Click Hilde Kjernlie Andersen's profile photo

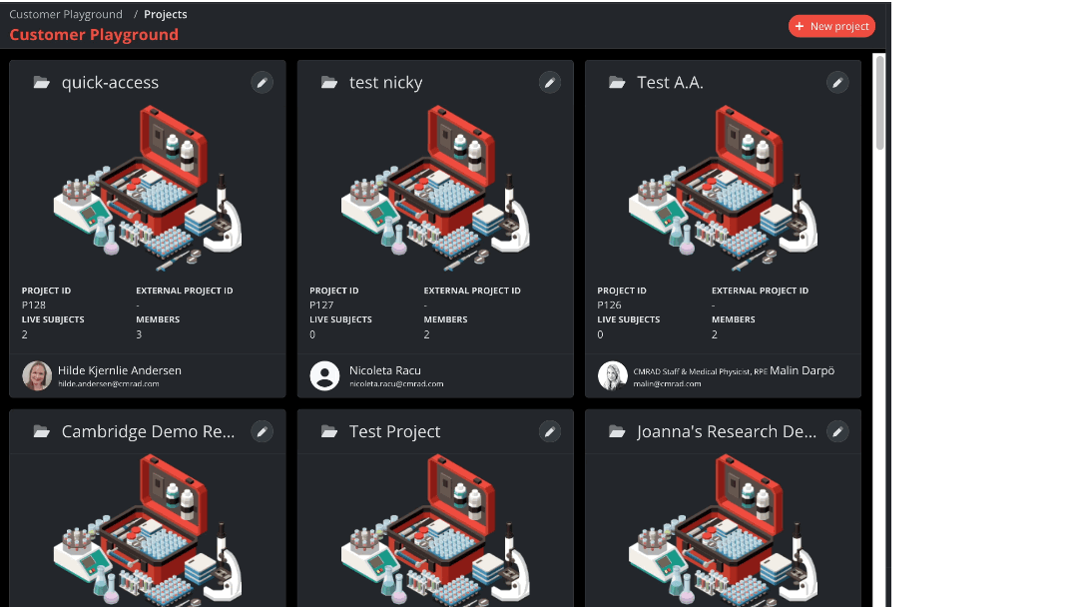pyautogui.click(x=37, y=375)
